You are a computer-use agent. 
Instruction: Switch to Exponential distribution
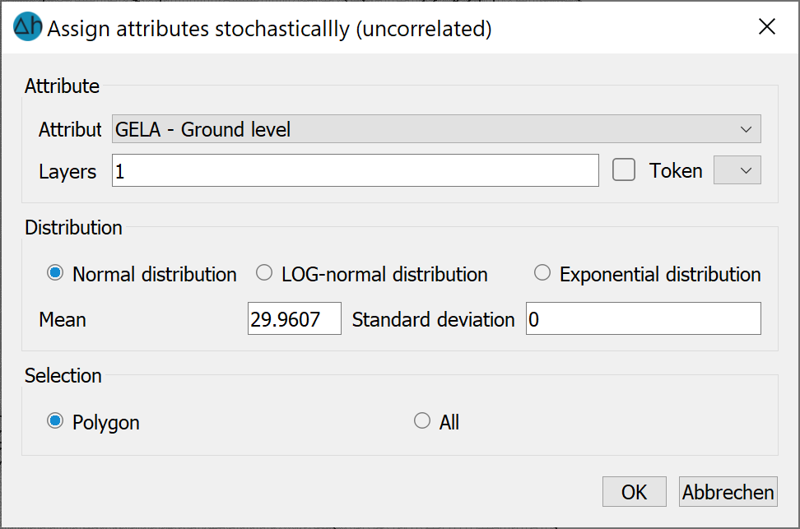pyautogui.click(x=542, y=273)
